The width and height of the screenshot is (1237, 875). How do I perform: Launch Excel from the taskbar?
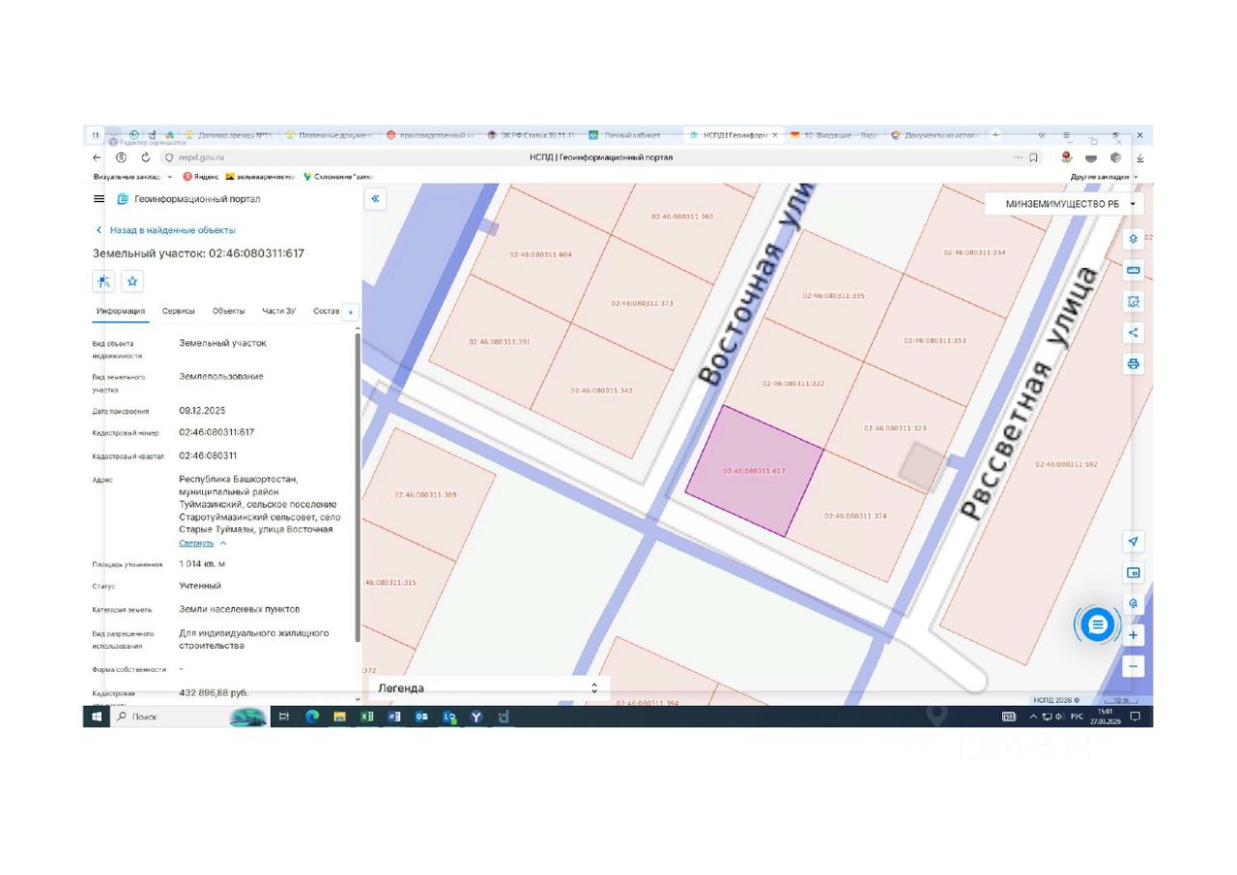point(367,716)
